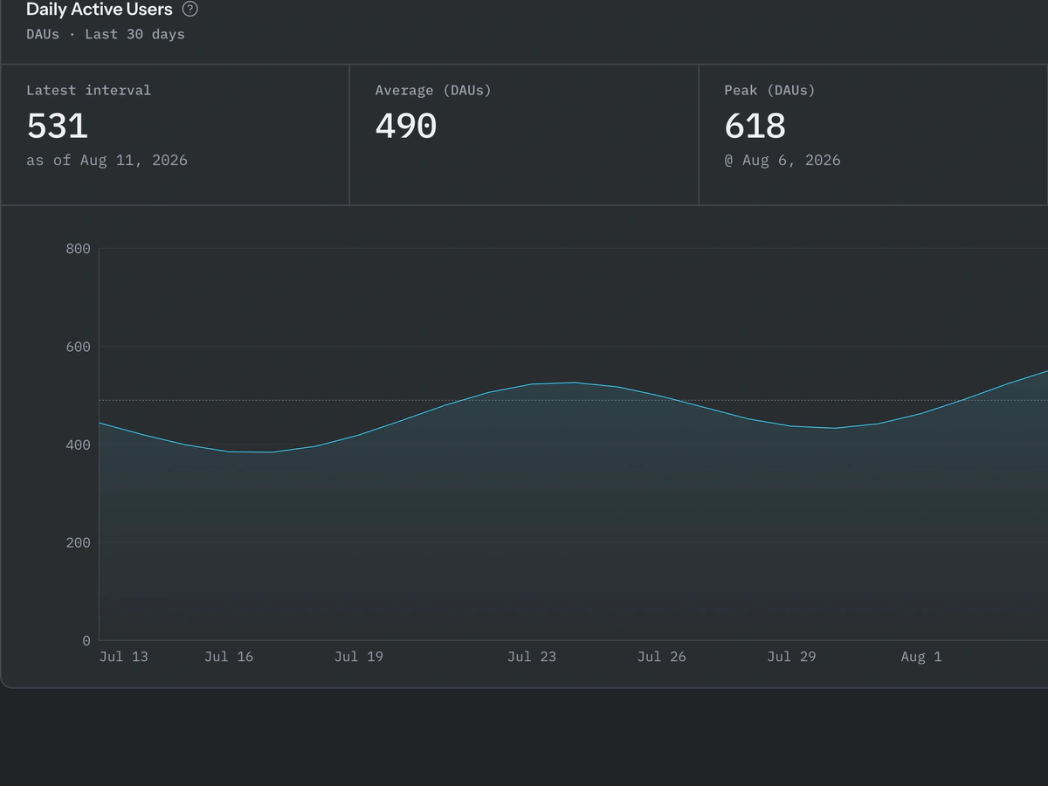
Task: Click the 800 y-axis label
Action: [x=78, y=249]
